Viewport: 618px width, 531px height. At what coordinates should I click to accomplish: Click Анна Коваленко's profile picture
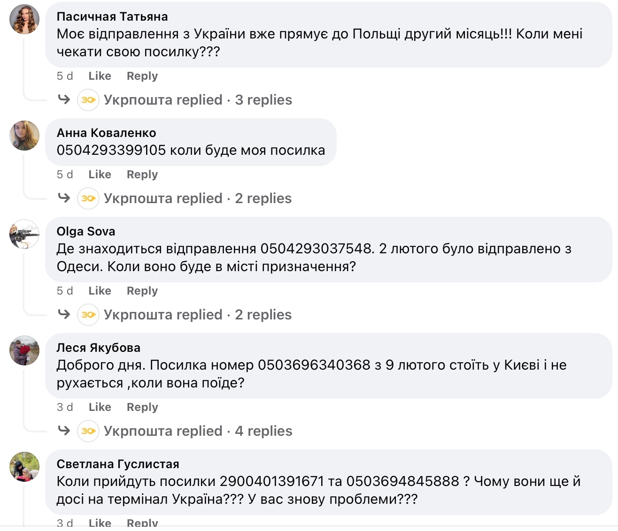pyautogui.click(x=24, y=136)
